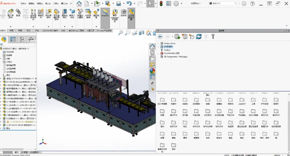Refresh the Design Library panel

pos(199,37)
